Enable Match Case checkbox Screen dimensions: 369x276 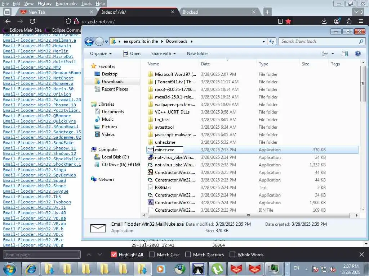pyautogui.click(x=152, y=254)
